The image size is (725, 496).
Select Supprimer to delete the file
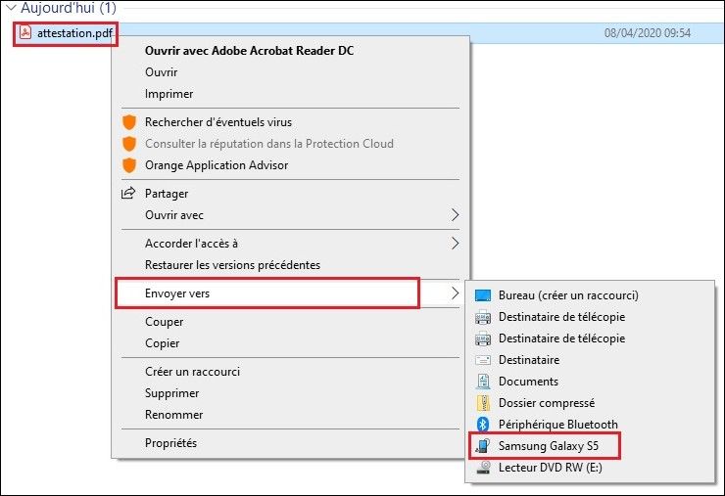click(x=171, y=393)
